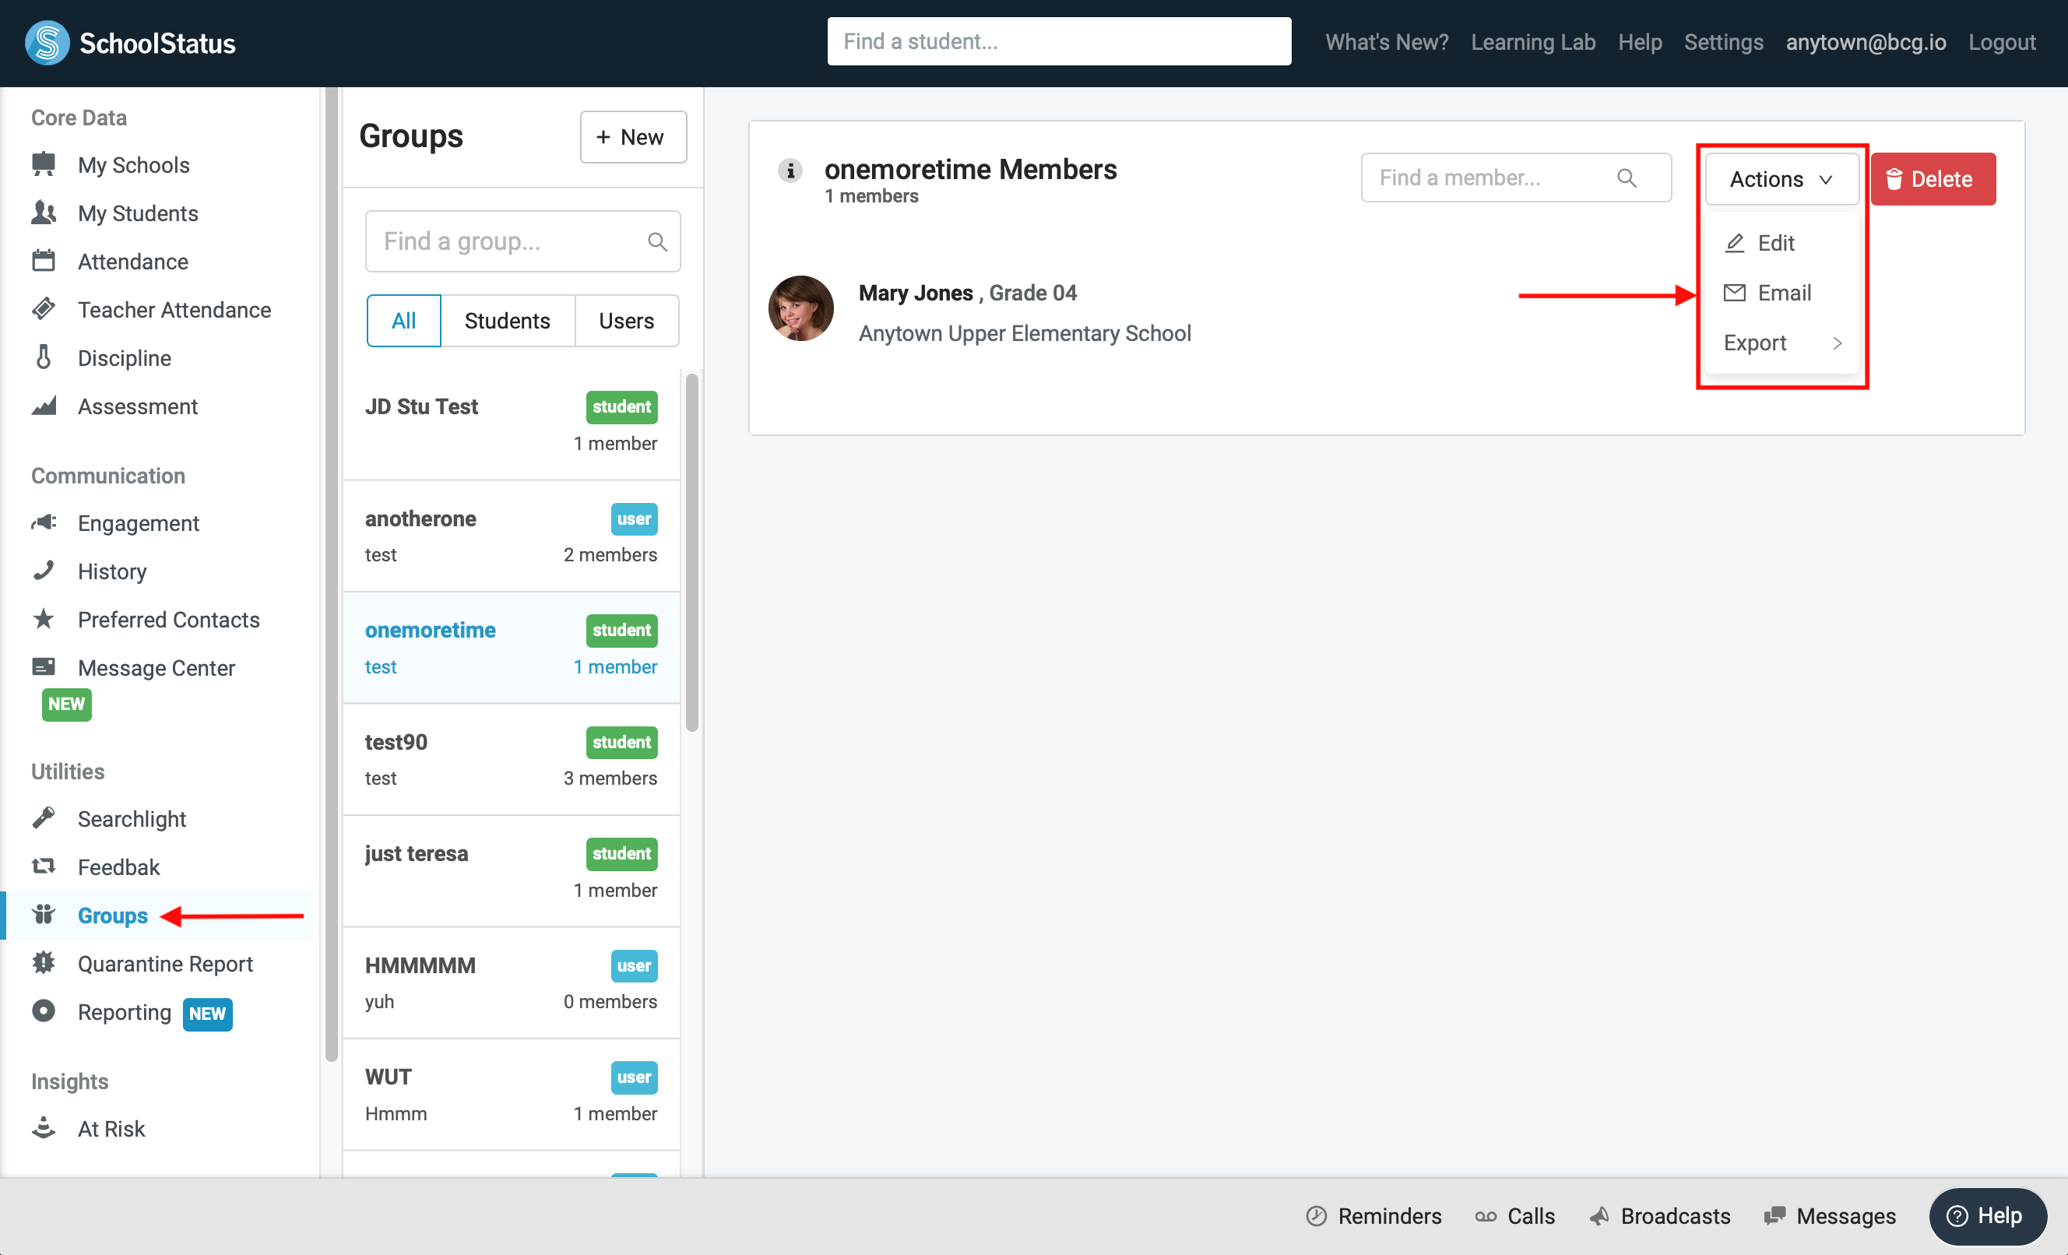This screenshot has width=2068, height=1255.
Task: Switch to the Users filter tab
Action: coord(626,321)
